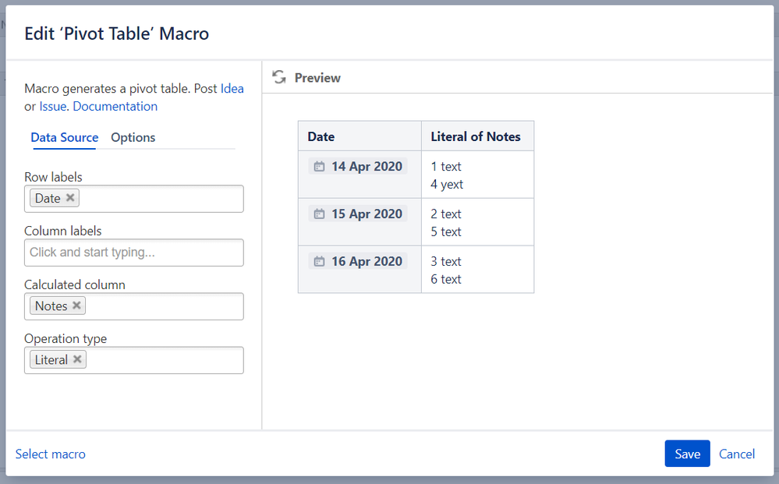Remove the Literal operation type tag

77,359
